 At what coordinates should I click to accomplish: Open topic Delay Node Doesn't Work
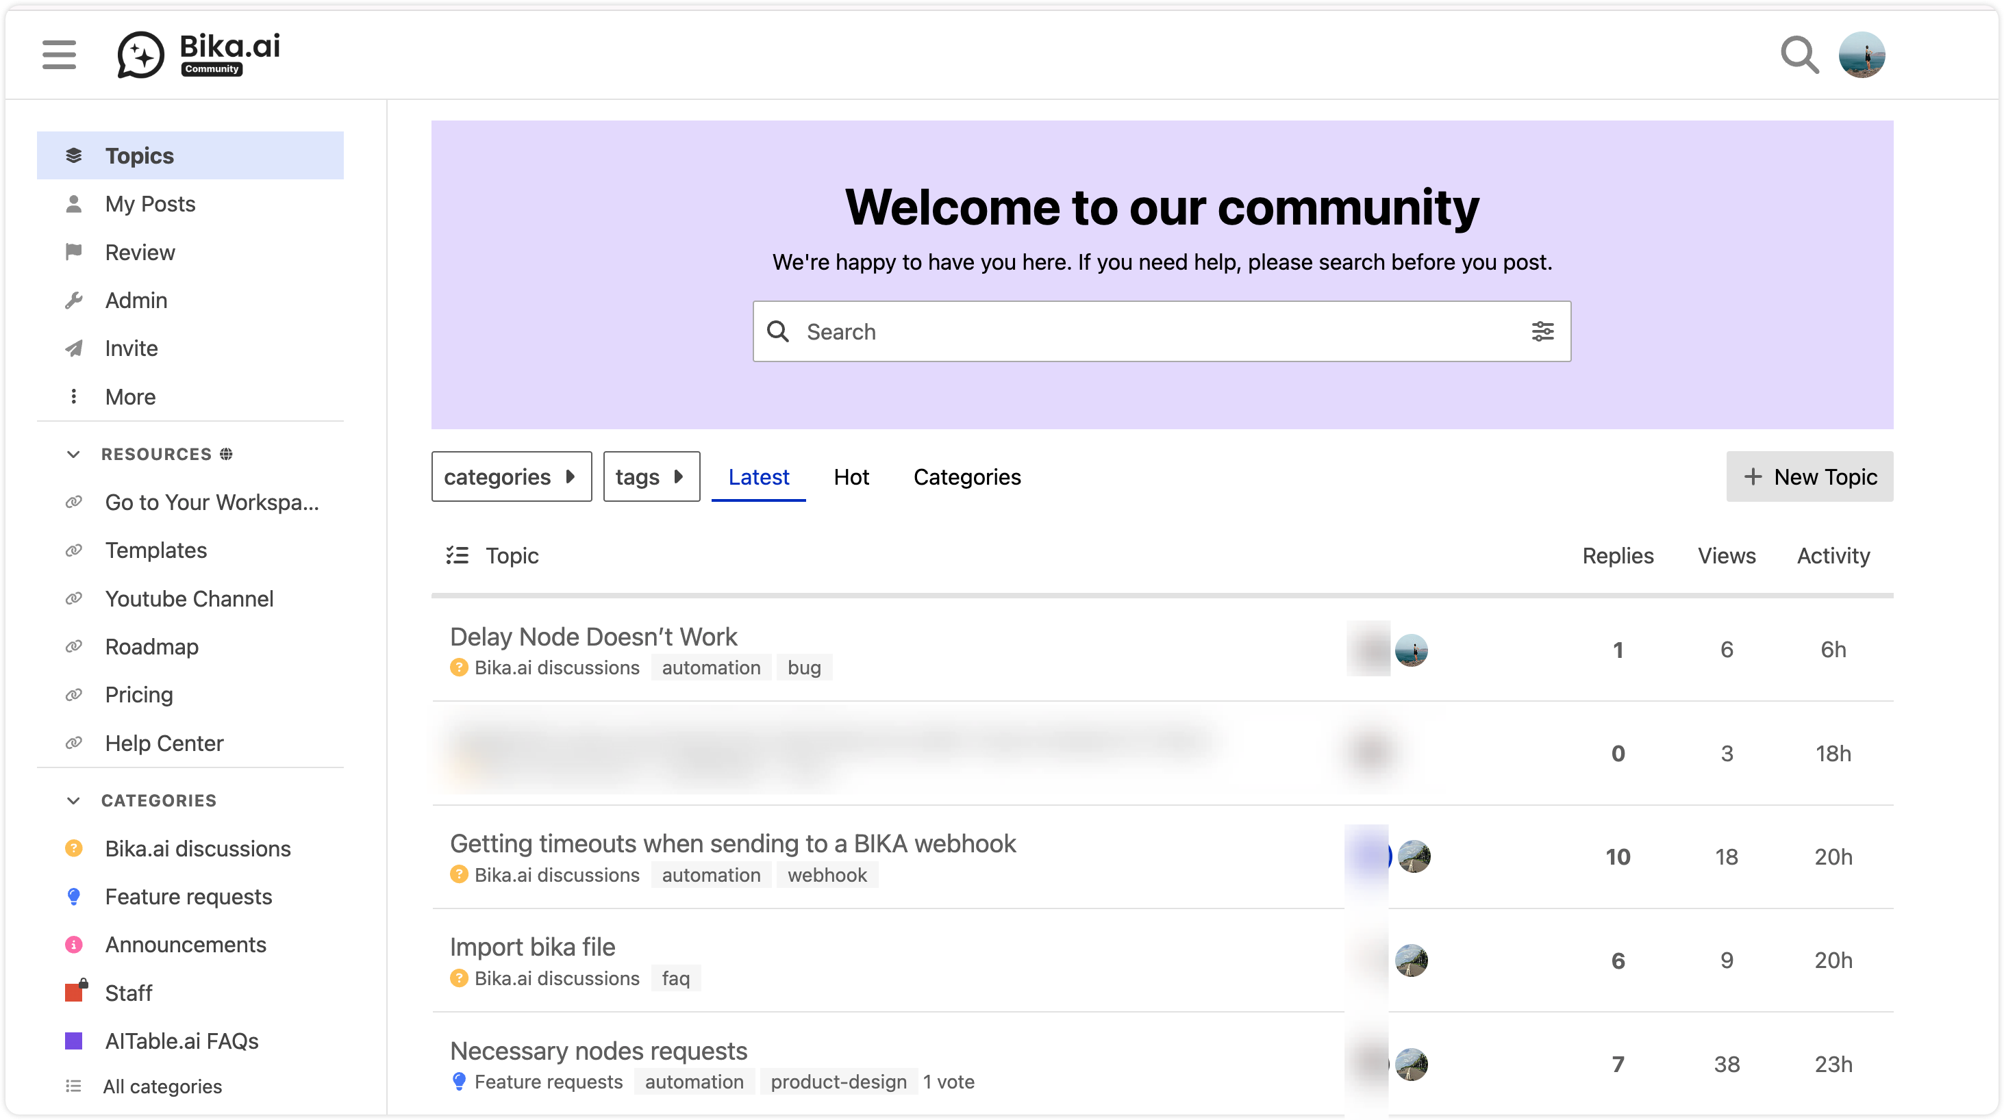coord(594,636)
